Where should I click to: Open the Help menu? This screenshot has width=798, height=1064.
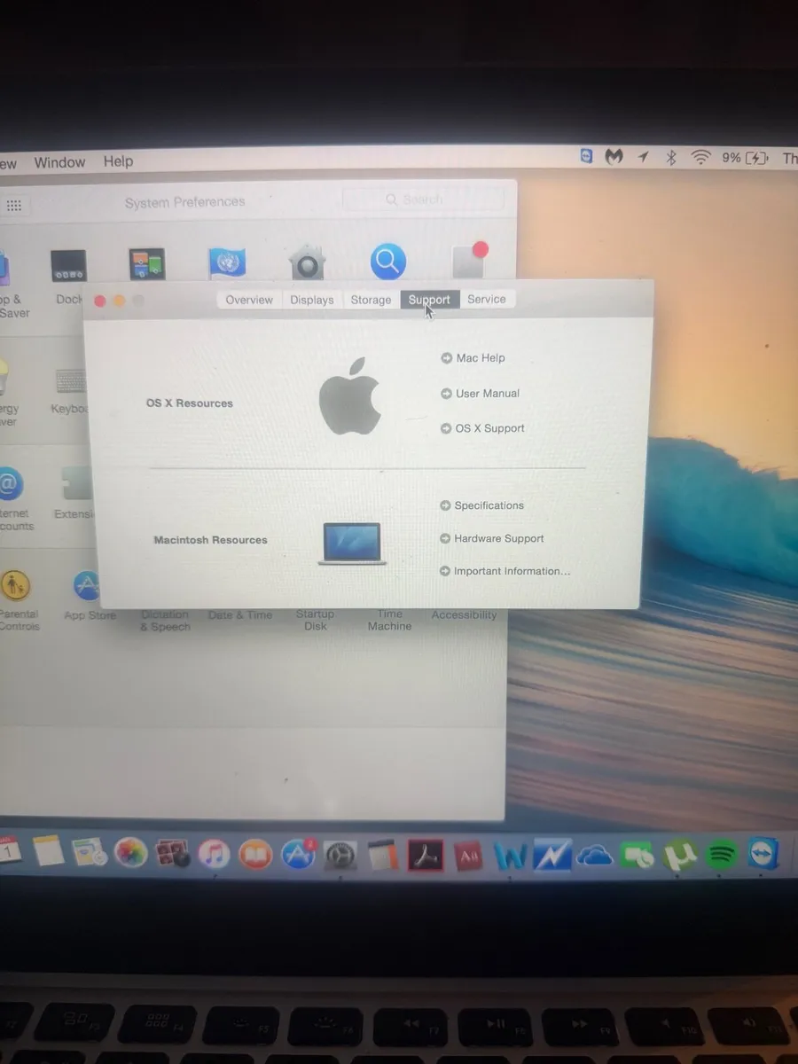pos(118,161)
